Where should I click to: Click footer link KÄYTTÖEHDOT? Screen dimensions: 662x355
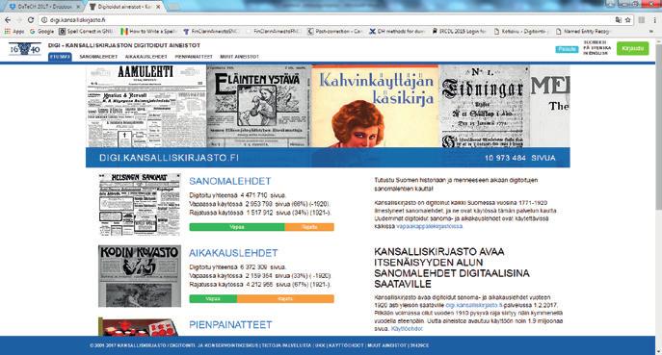tap(346, 345)
